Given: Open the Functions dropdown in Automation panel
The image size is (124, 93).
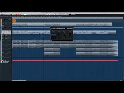Looking at the screenshot, I should pyautogui.click(x=70, y=29).
